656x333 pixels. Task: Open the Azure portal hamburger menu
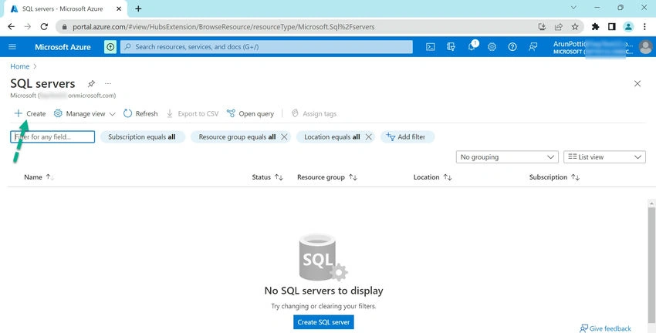point(12,47)
